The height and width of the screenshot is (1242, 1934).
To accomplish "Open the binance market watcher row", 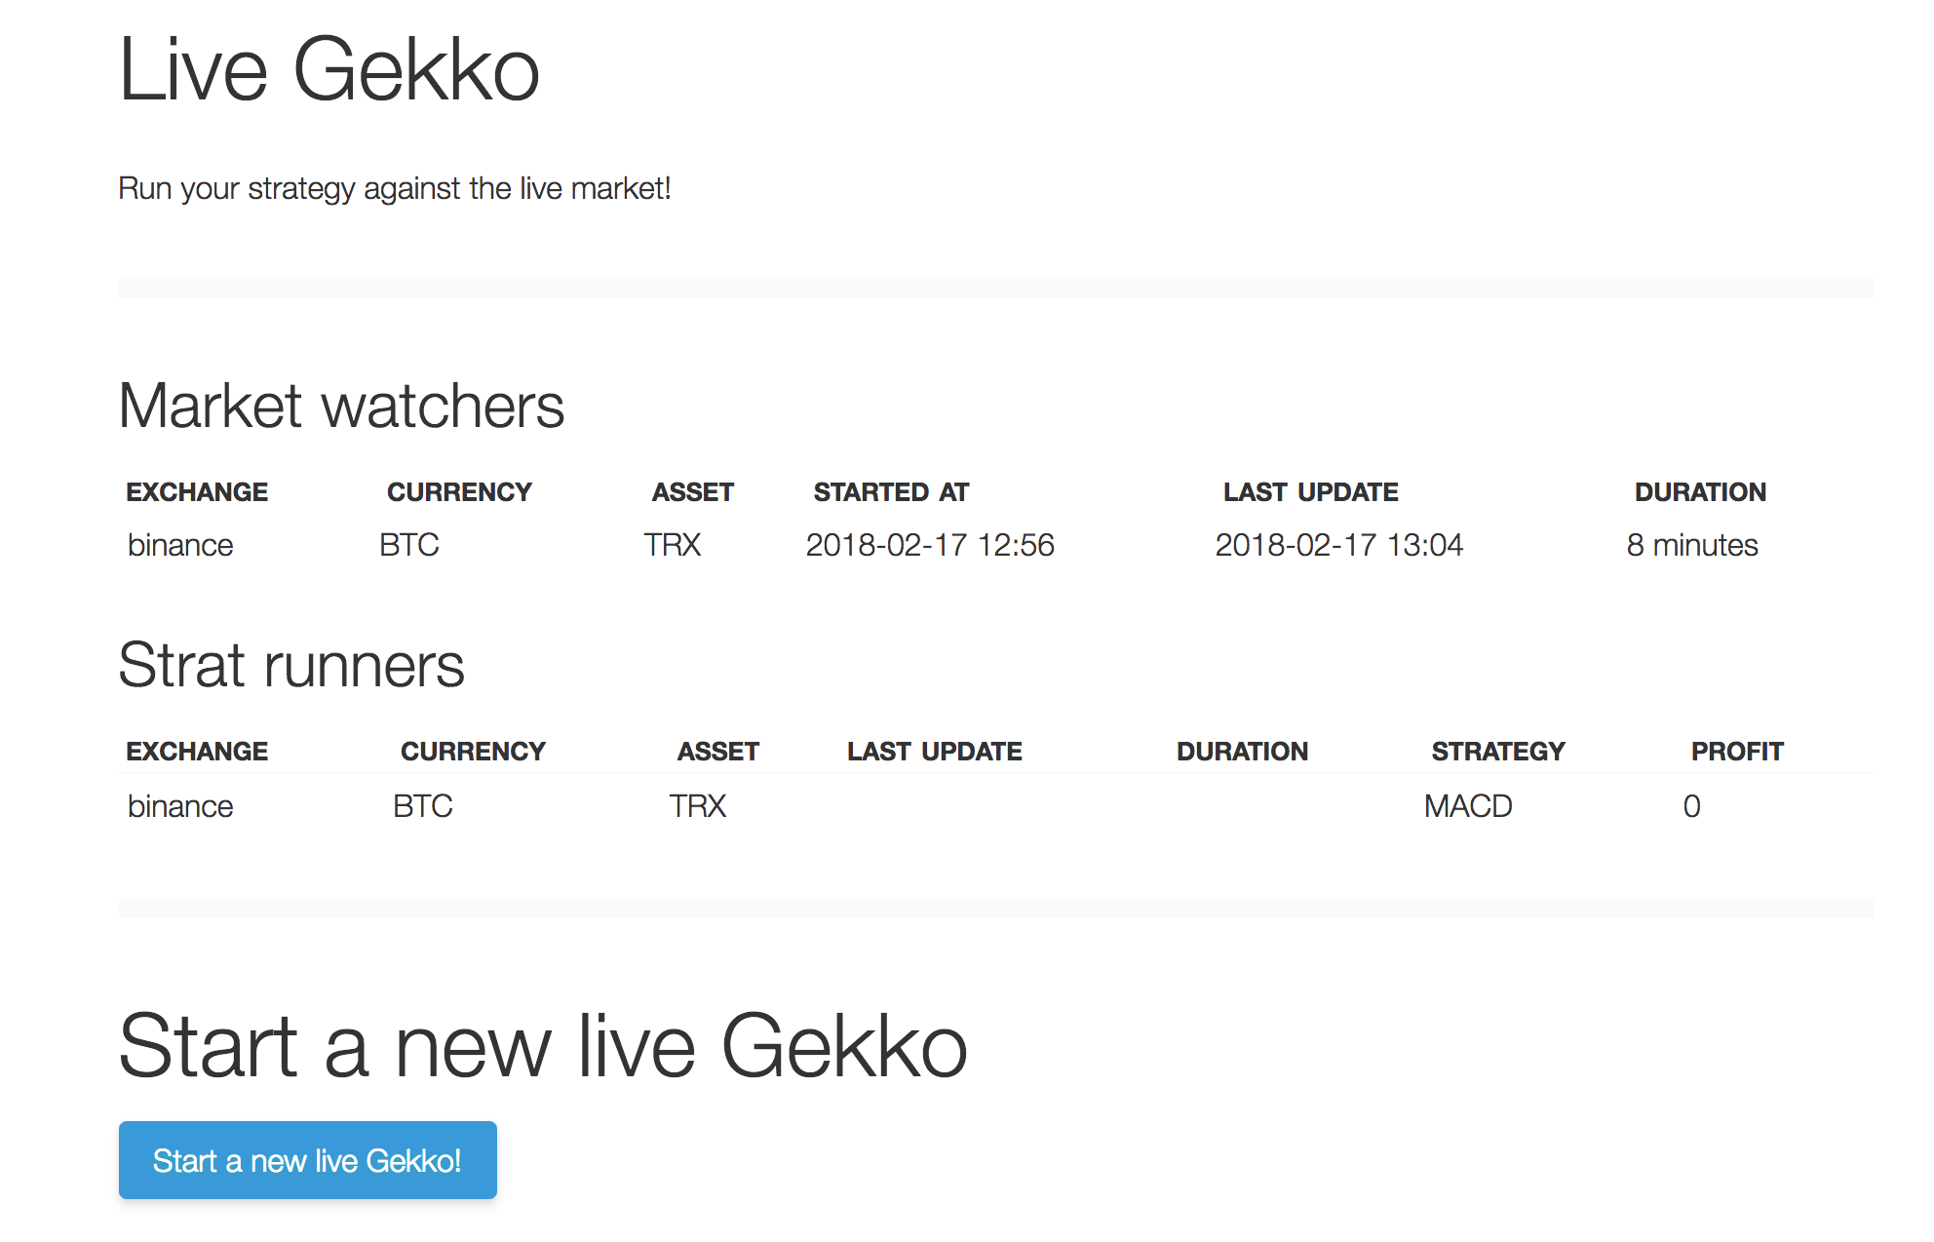I will pos(181,545).
